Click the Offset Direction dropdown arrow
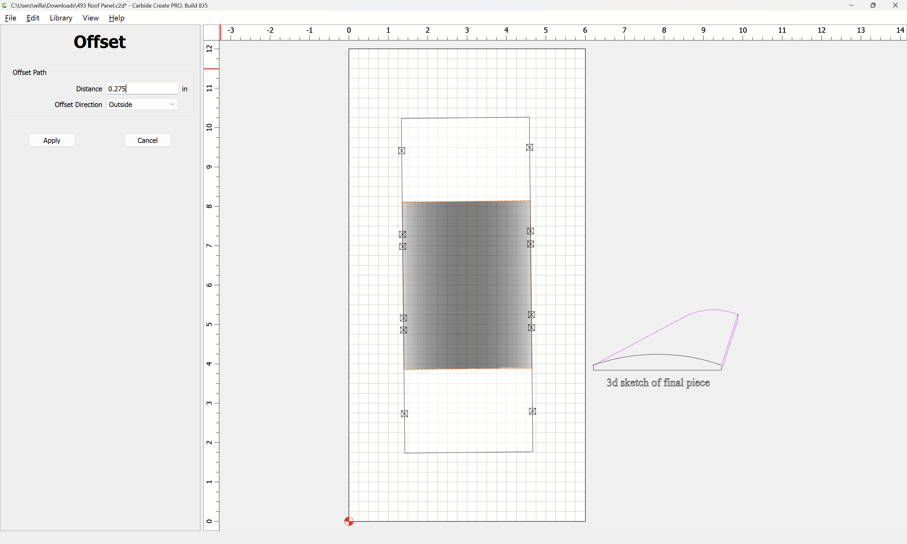Image resolution: width=907 pixels, height=544 pixels. coord(172,105)
